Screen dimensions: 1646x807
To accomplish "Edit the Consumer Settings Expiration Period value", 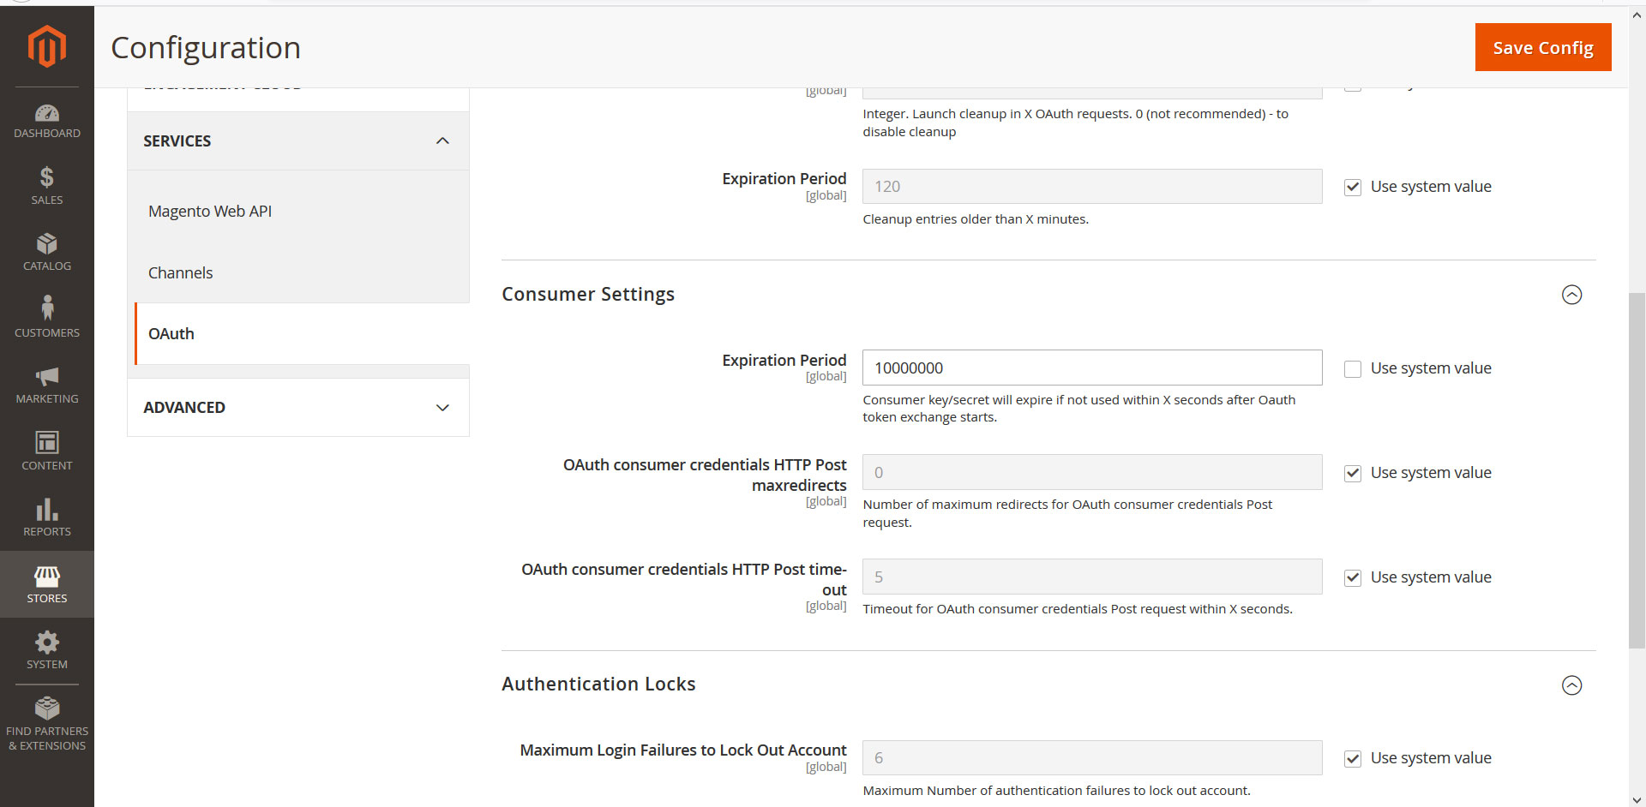I will click(1090, 368).
